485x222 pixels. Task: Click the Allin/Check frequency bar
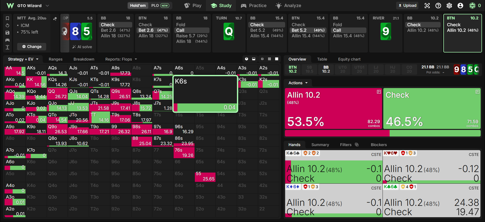tap(383, 133)
